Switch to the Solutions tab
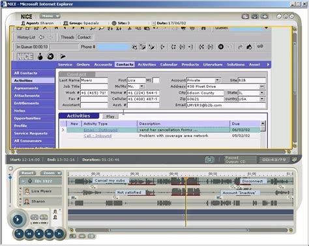The image size is (309, 246). (x=235, y=64)
